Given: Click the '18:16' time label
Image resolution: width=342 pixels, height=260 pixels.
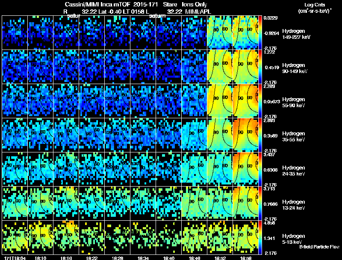Looking at the screenshot, I should click(x=66, y=258).
